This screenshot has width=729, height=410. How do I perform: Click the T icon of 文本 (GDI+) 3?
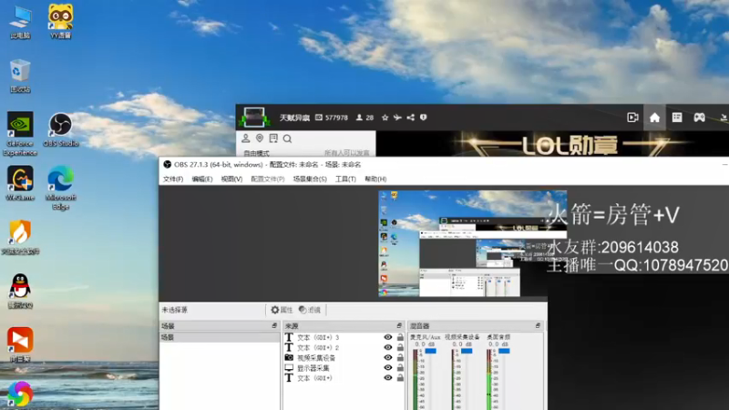click(x=289, y=337)
